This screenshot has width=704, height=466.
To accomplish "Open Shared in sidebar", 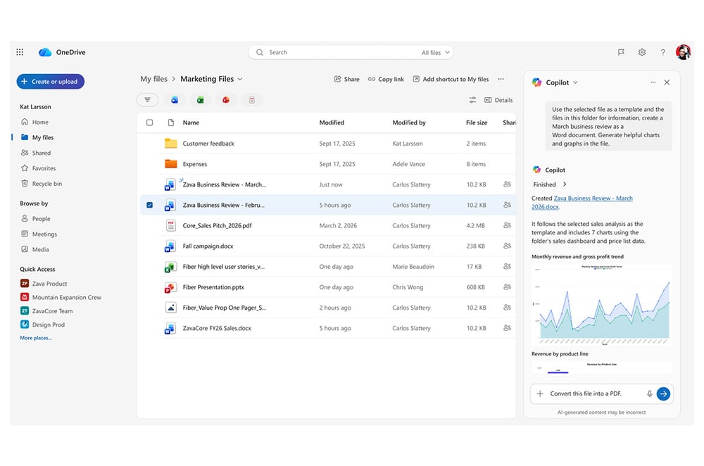I will 36,153.
